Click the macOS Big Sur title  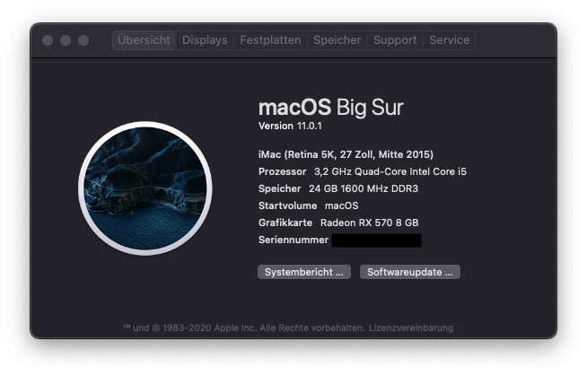[x=331, y=108]
